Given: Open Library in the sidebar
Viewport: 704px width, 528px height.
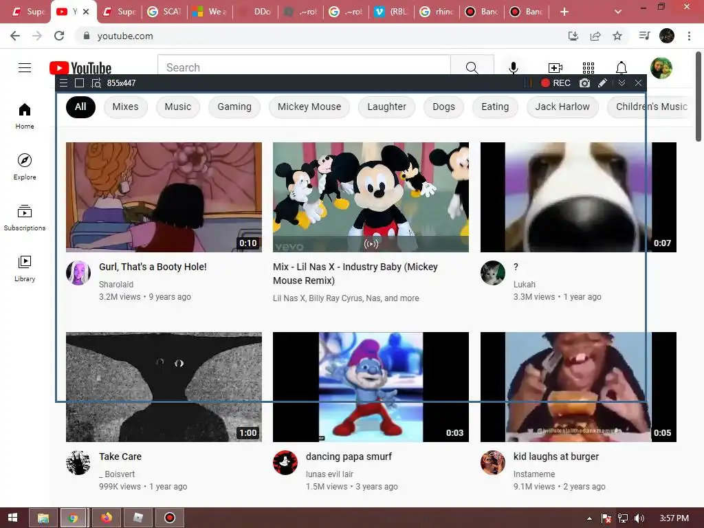Looking at the screenshot, I should pos(25,269).
